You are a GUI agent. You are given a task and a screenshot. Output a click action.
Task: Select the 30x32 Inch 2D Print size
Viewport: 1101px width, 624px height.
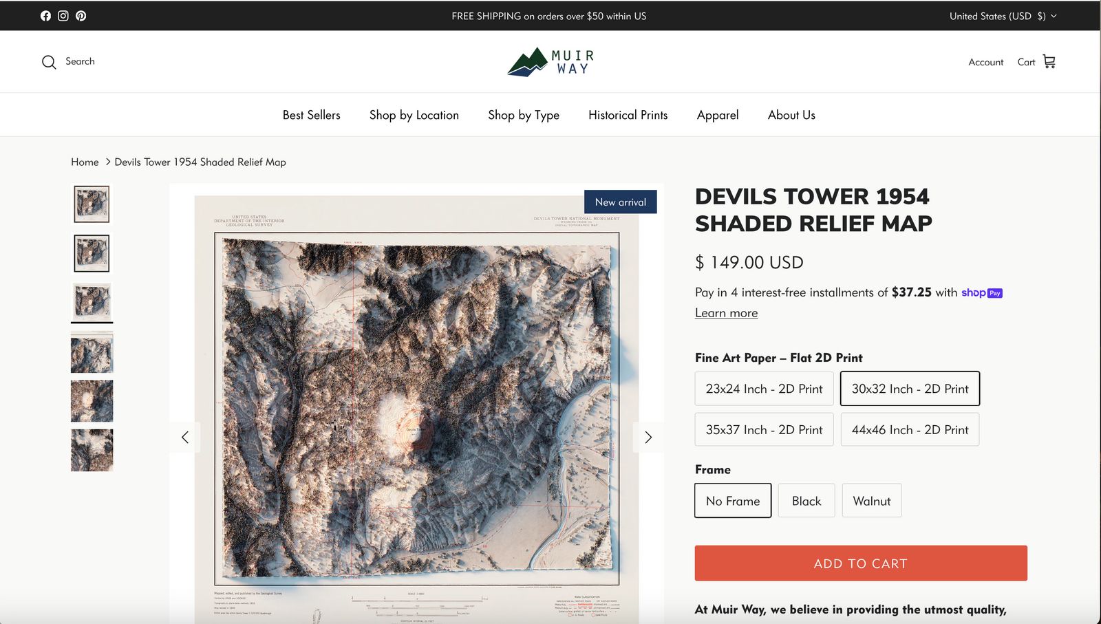point(910,389)
